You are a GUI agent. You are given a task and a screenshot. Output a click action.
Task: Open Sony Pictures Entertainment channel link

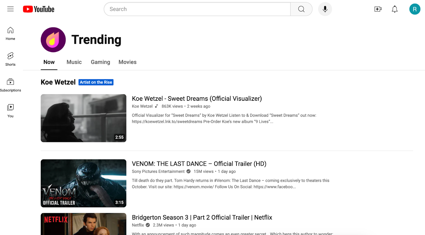click(x=158, y=171)
